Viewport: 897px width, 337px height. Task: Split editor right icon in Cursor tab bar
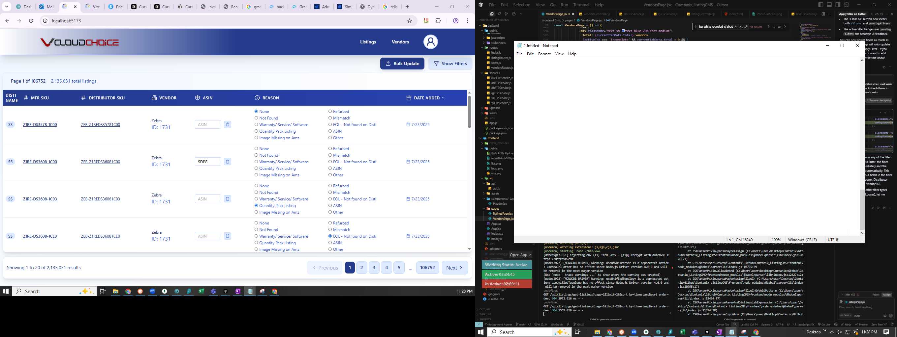(x=823, y=14)
